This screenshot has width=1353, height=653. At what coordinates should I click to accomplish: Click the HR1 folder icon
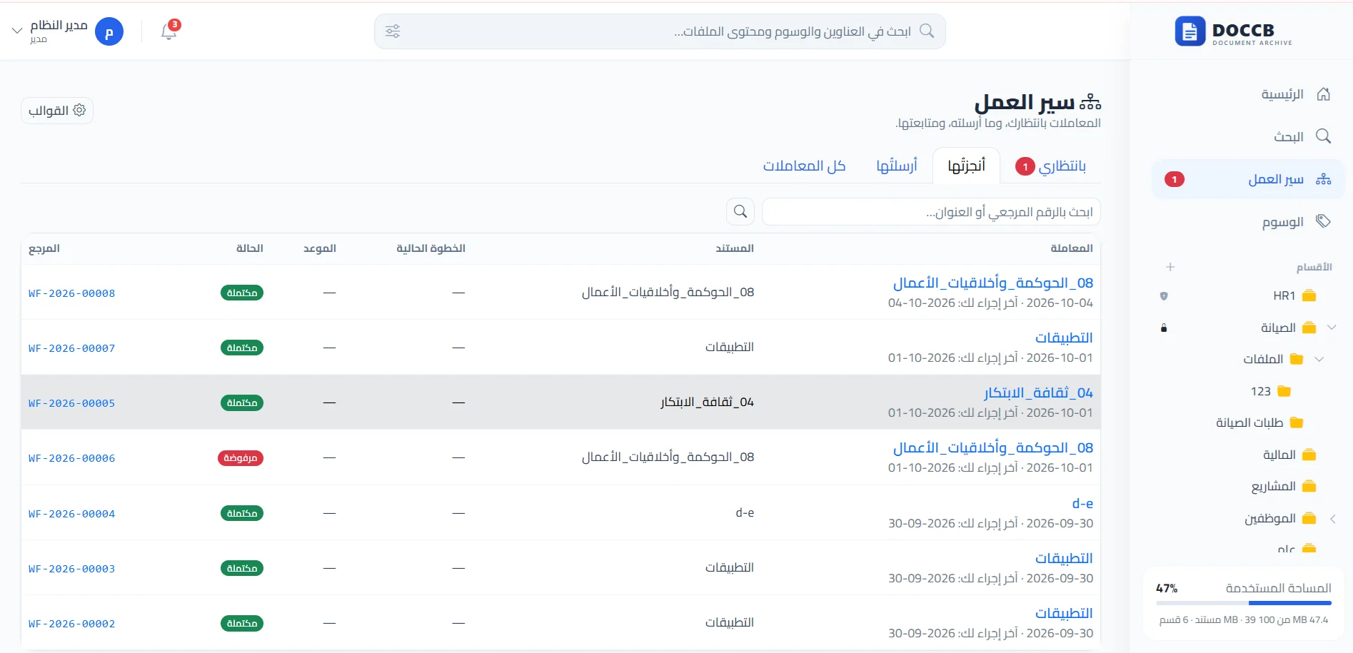point(1309,295)
